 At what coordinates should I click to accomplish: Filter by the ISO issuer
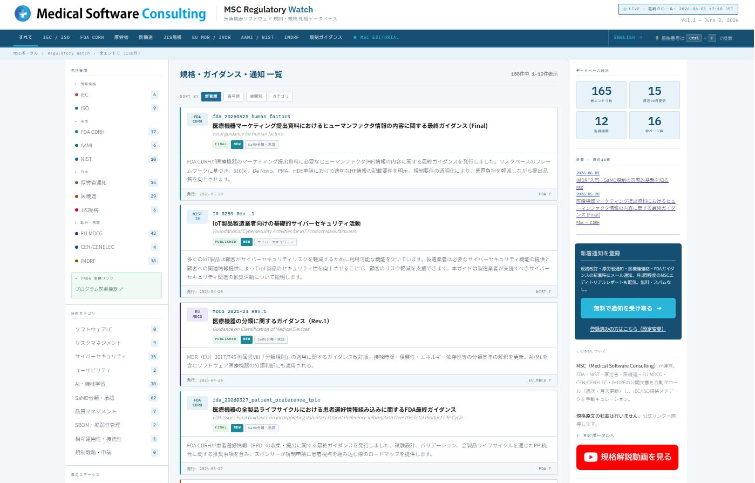[116, 108]
